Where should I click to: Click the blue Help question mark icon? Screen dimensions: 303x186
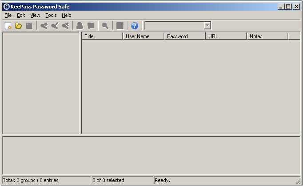coord(135,26)
